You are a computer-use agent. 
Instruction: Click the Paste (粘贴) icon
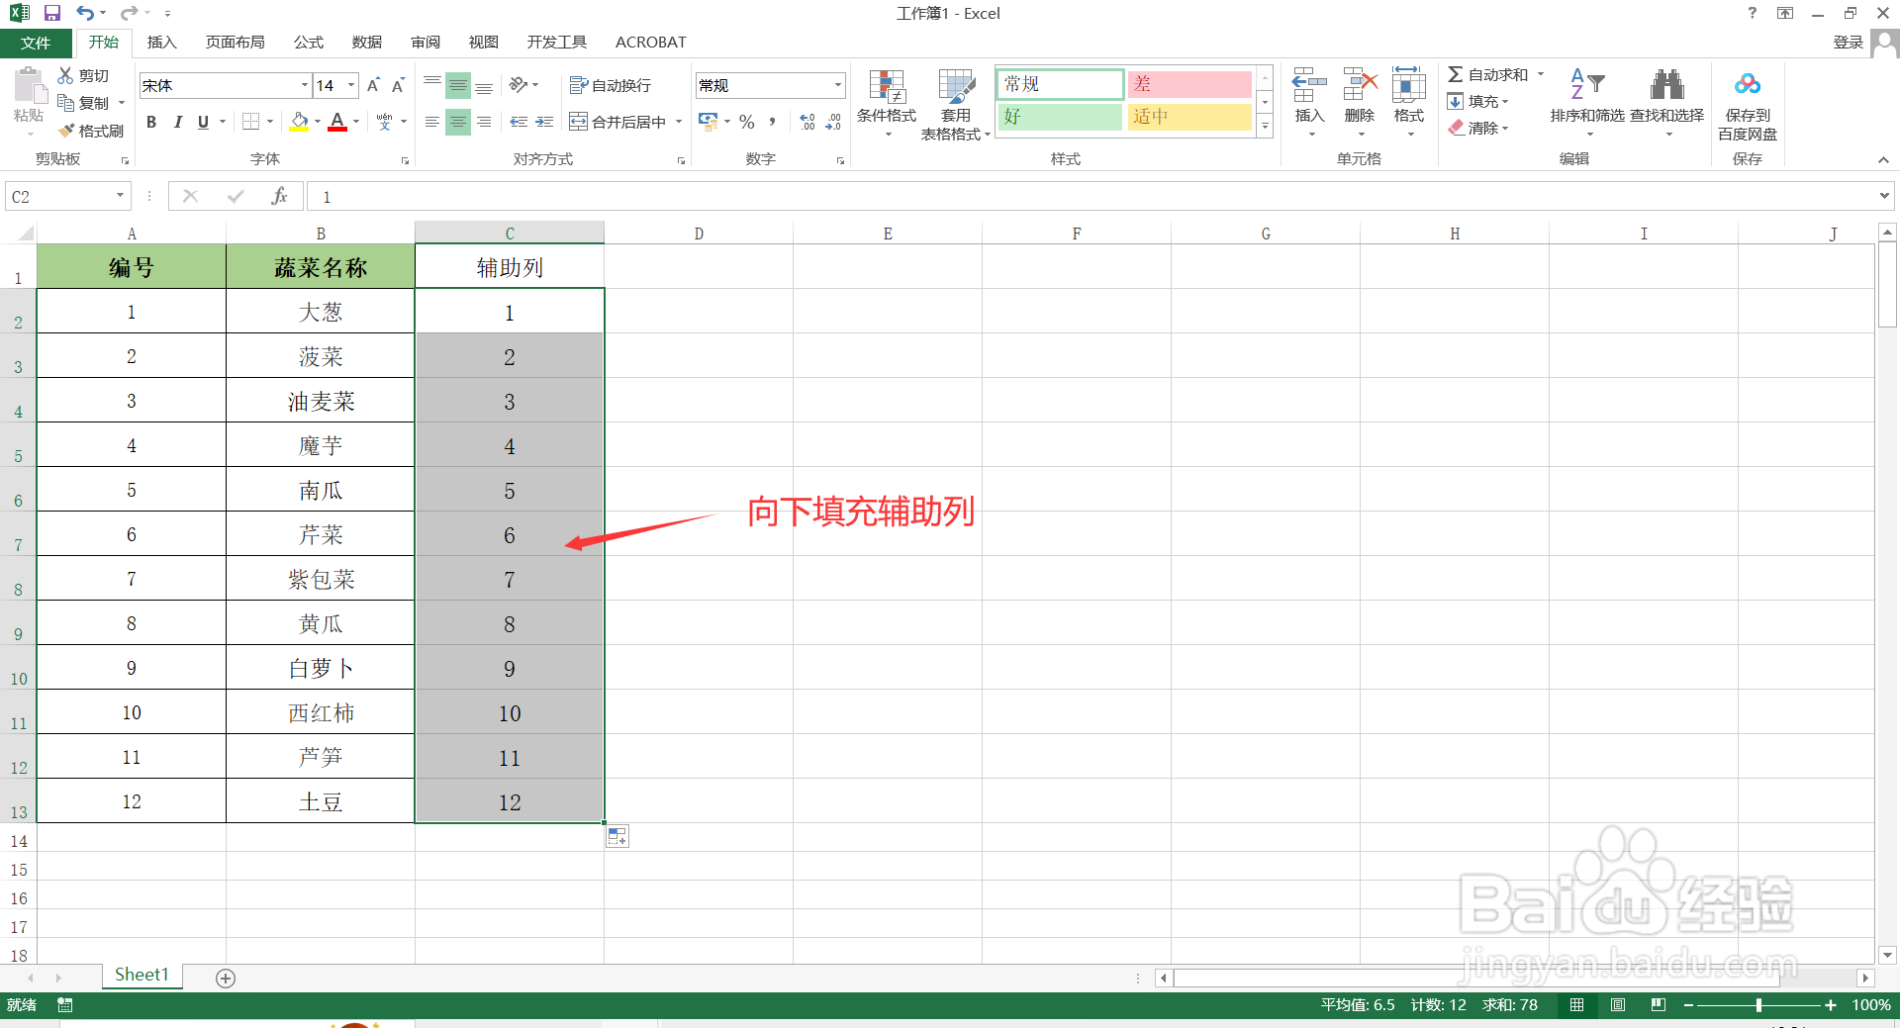[29, 87]
